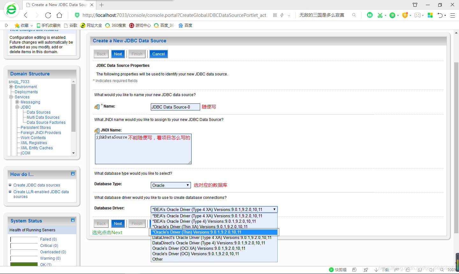Open the browser hamburger menu
Screen dimensions: 459x274
tap(452, 15)
